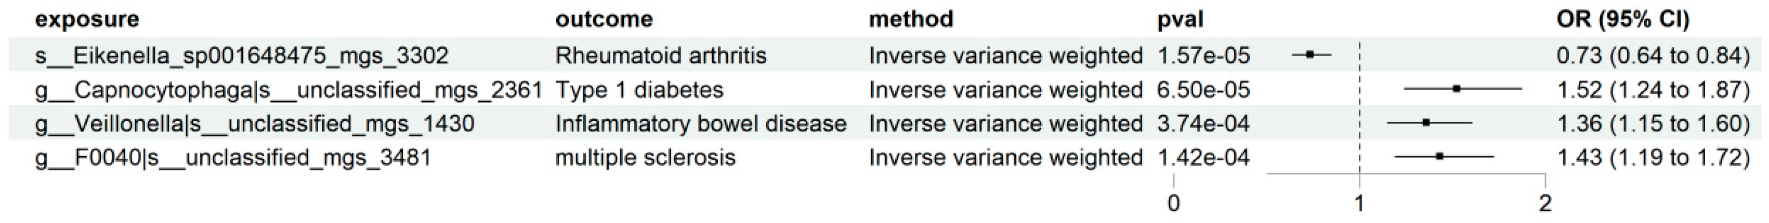Click the 'outcome' column header
Screen dimensions: 1769x223
[604, 19]
